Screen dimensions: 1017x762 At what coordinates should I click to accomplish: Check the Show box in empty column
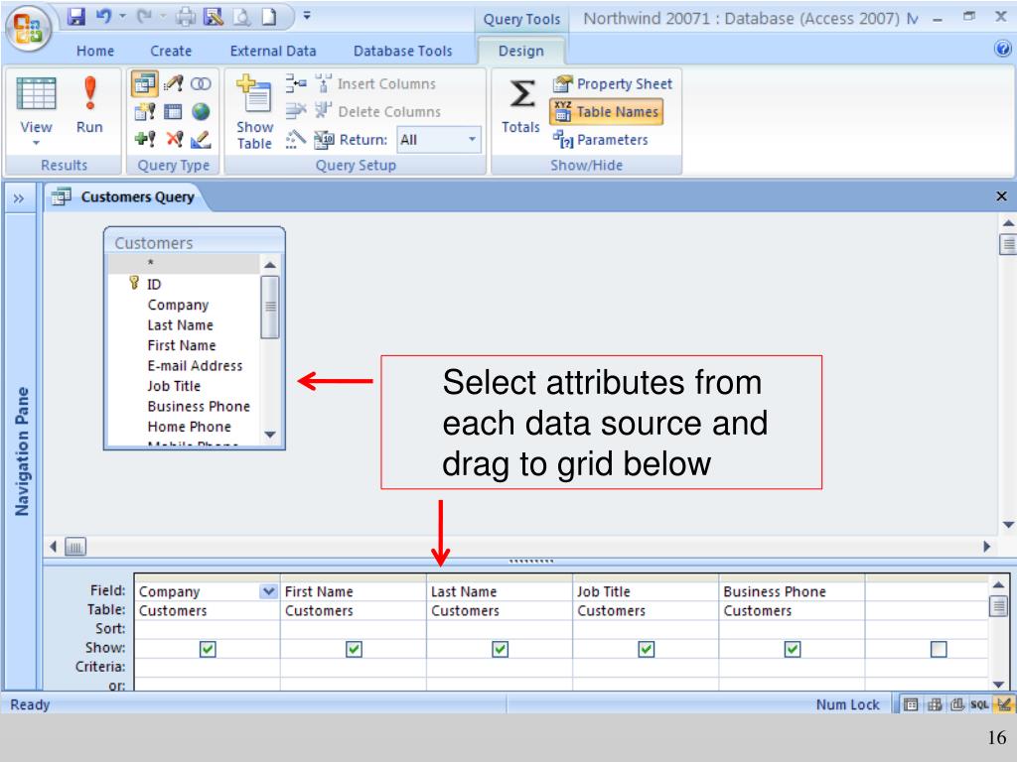coord(939,649)
